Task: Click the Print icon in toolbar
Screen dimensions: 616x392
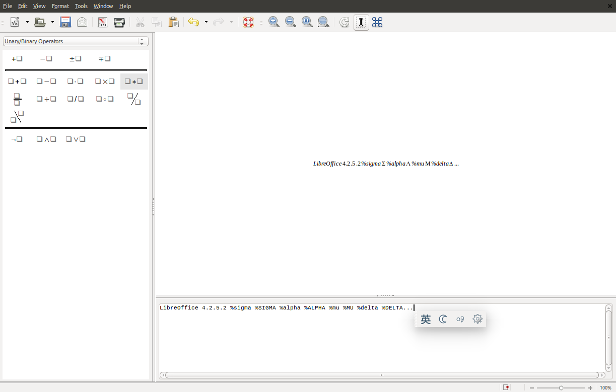Action: coord(119,22)
